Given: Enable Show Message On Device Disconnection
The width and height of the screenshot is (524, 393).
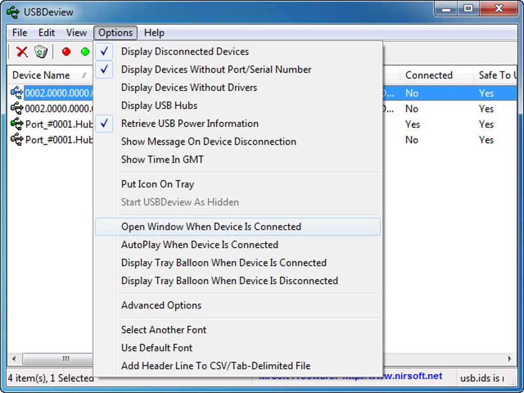Looking at the screenshot, I should click(238, 142).
